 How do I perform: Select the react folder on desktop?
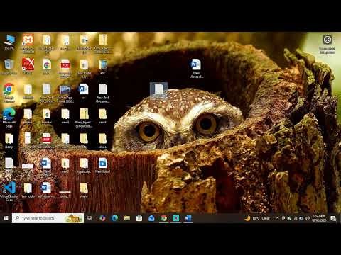(102, 116)
